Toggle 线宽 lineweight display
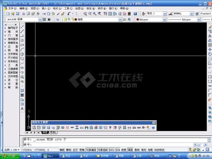The width and height of the screenshot is (212, 159). (124, 150)
